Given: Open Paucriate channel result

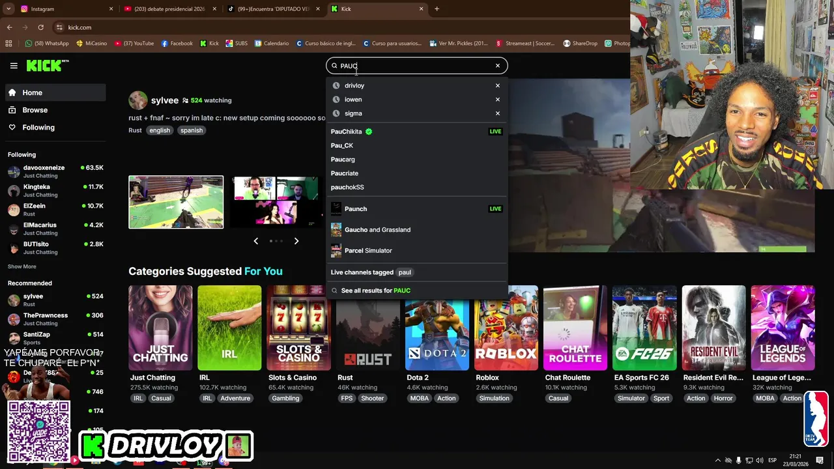Looking at the screenshot, I should pyautogui.click(x=416, y=173).
